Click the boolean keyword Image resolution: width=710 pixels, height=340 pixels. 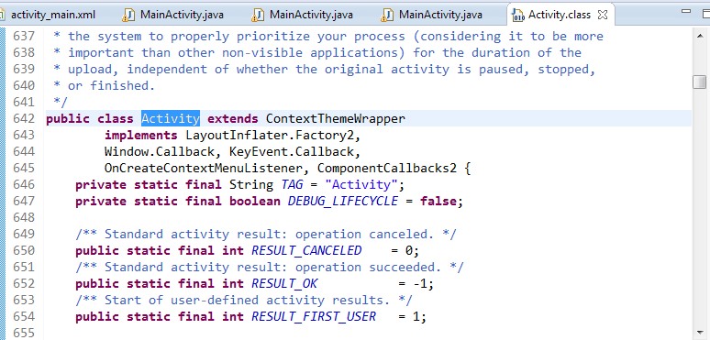[255, 202]
